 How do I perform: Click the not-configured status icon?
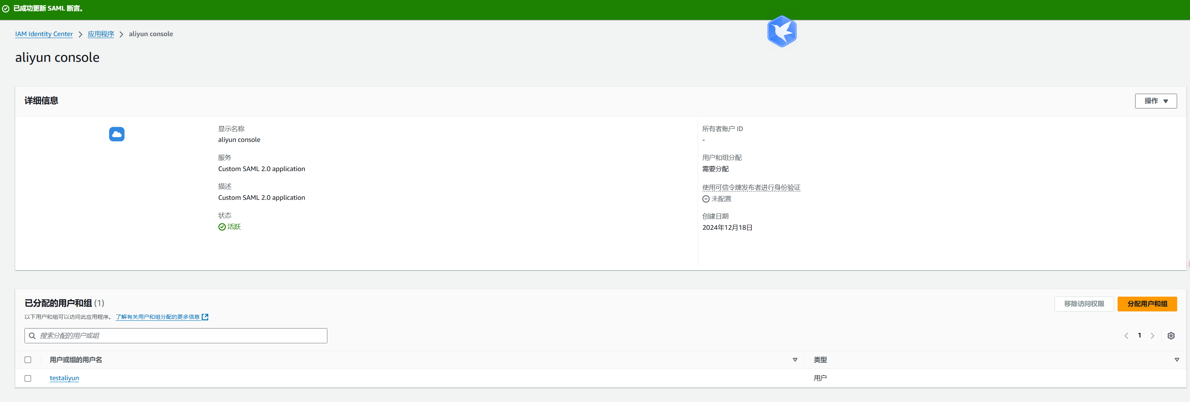click(706, 199)
